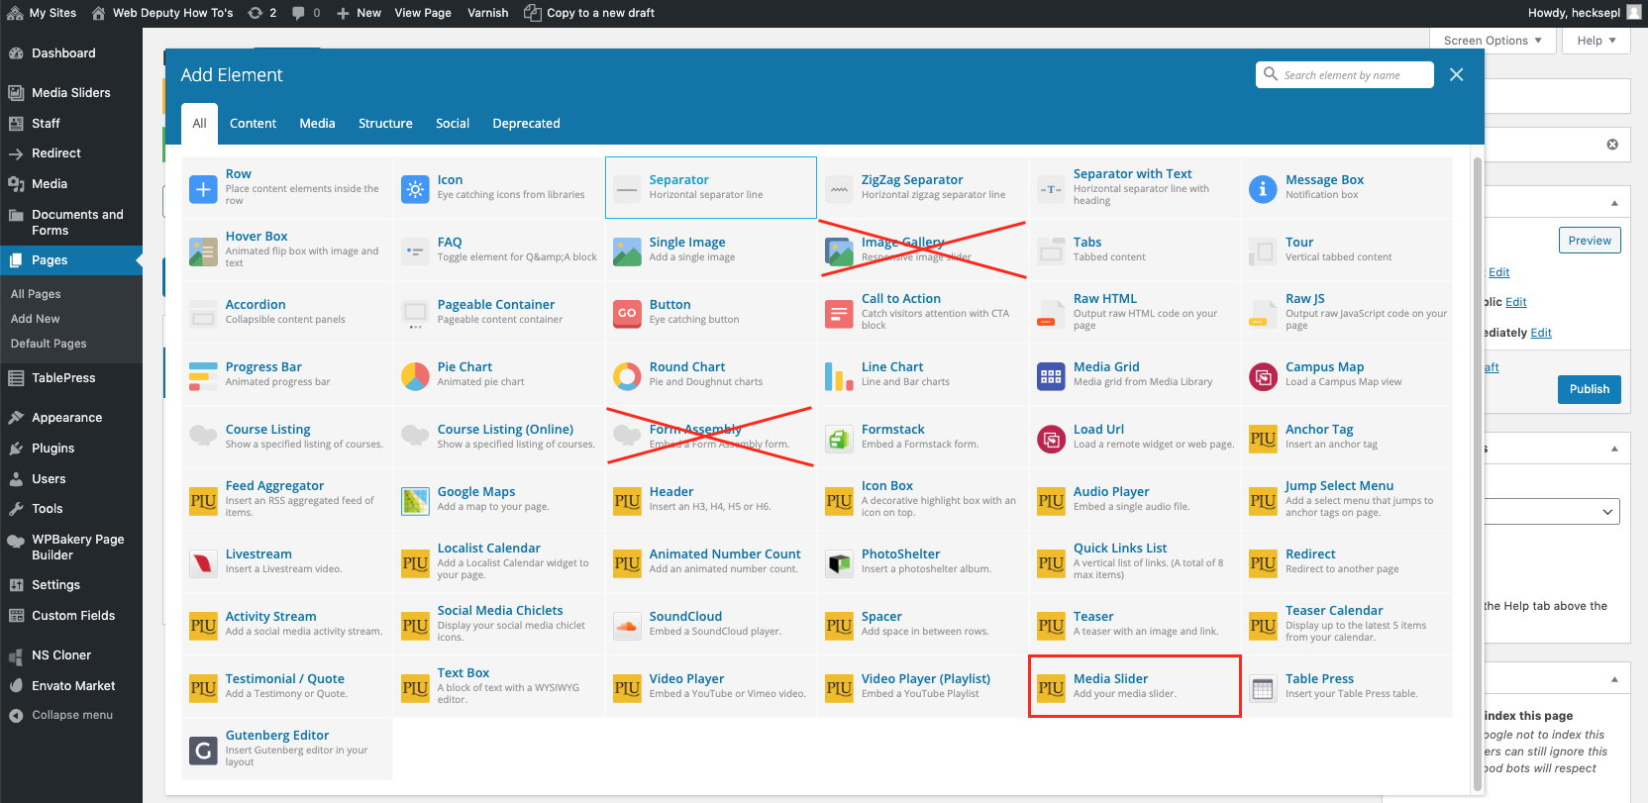Expand the Help dropdown tab
Viewport: 1648px width, 803px height.
1596,41
